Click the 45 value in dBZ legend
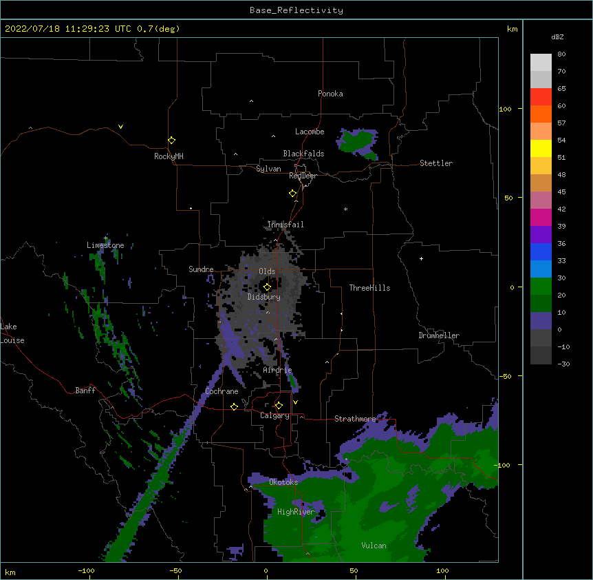Screen dimensions: 593x580 561,191
